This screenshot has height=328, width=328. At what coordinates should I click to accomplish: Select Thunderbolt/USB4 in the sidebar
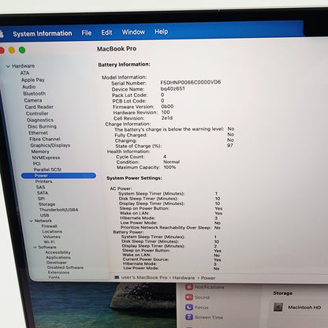(x=58, y=210)
